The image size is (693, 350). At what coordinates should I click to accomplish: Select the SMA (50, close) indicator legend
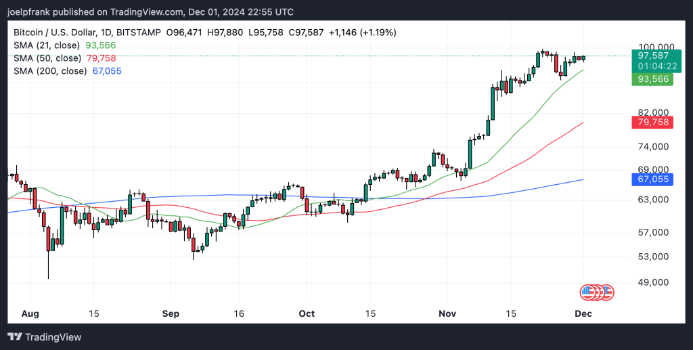[x=47, y=58]
